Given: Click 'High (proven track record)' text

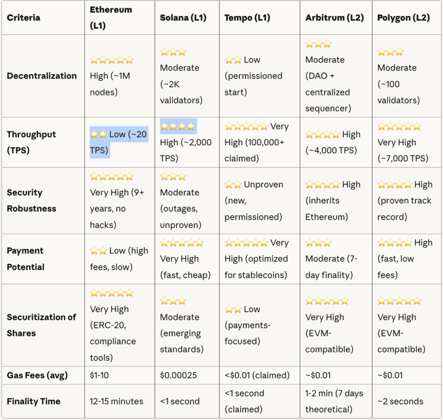Looking at the screenshot, I should tap(405, 200).
